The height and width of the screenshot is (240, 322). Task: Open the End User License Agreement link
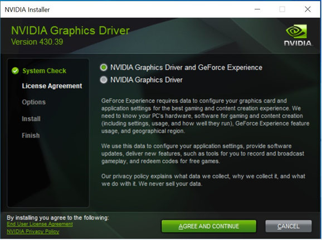coord(40,224)
